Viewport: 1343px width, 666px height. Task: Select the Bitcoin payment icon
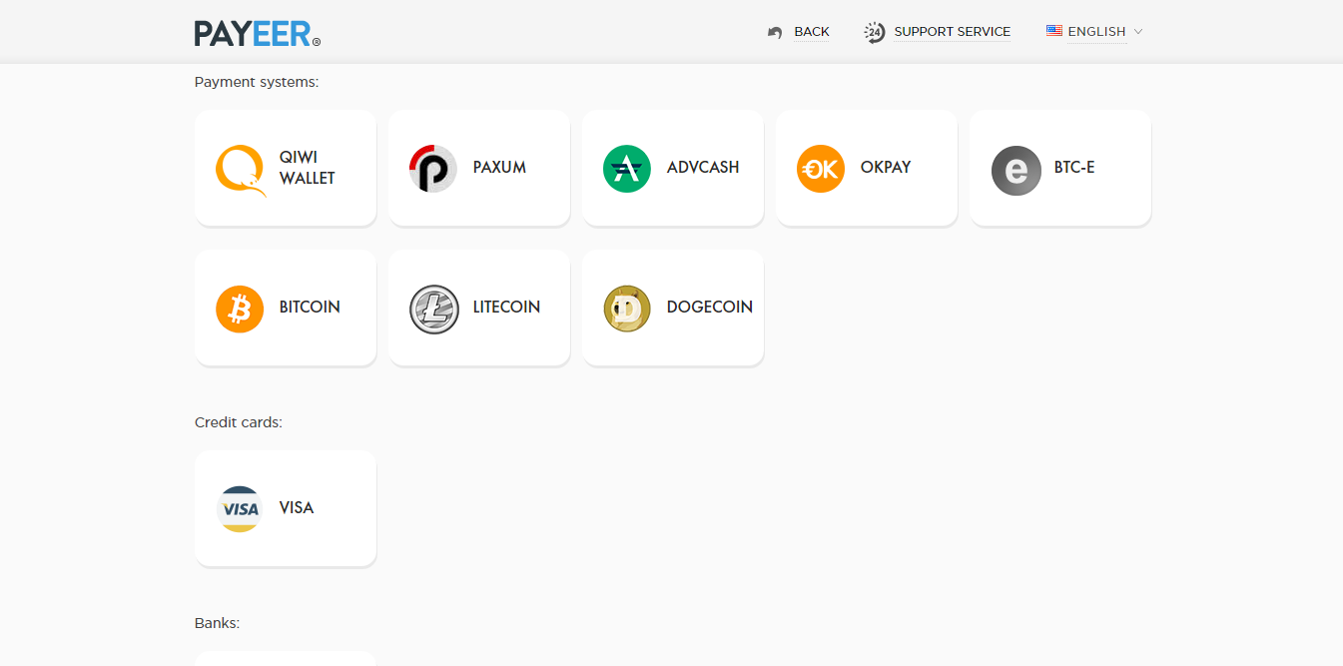pos(239,309)
